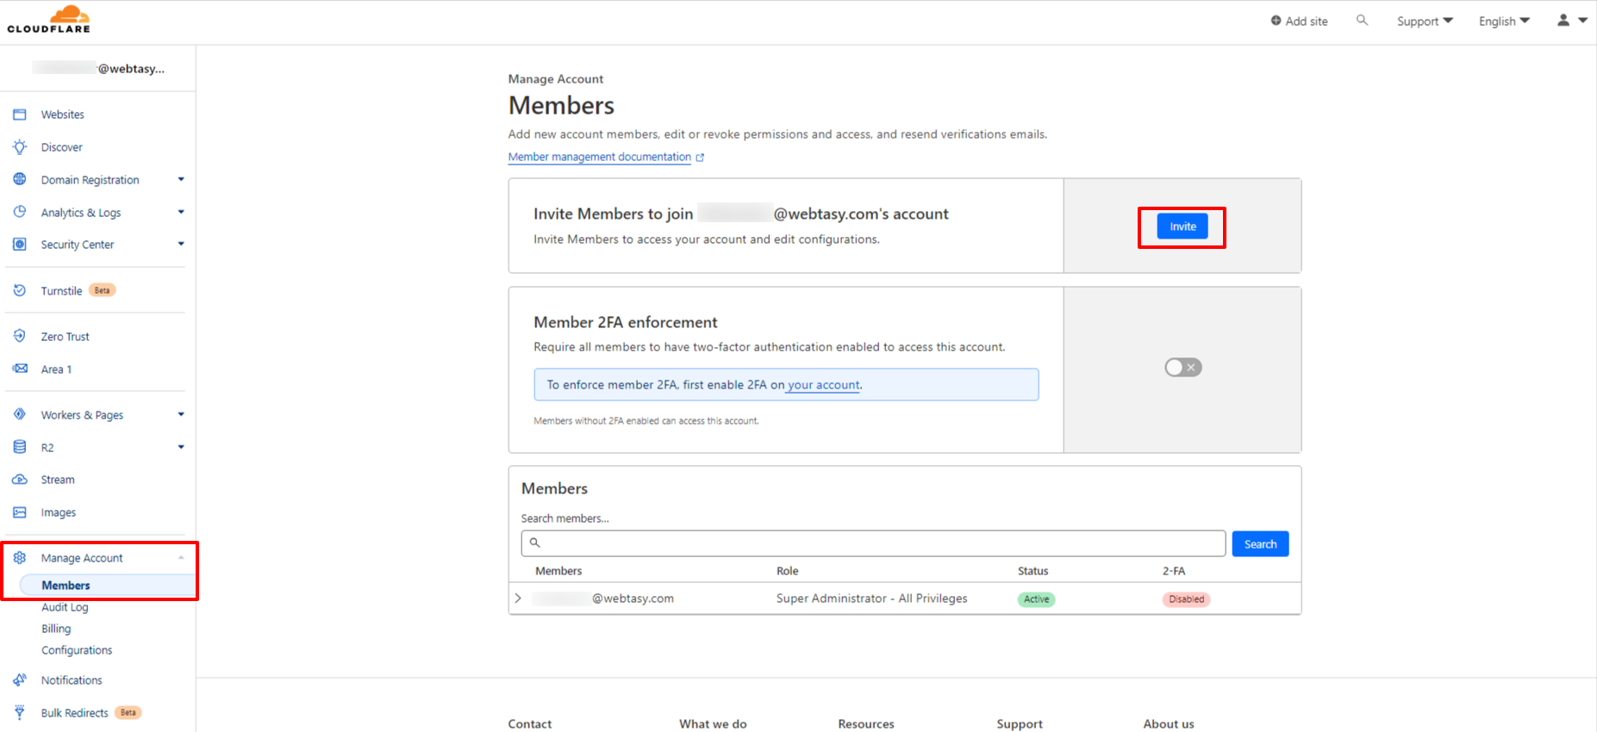This screenshot has height=732, width=1597.
Task: Click the external link icon after documentation link
Action: 700,158
